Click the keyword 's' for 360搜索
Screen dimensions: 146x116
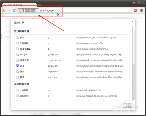coord(48,43)
